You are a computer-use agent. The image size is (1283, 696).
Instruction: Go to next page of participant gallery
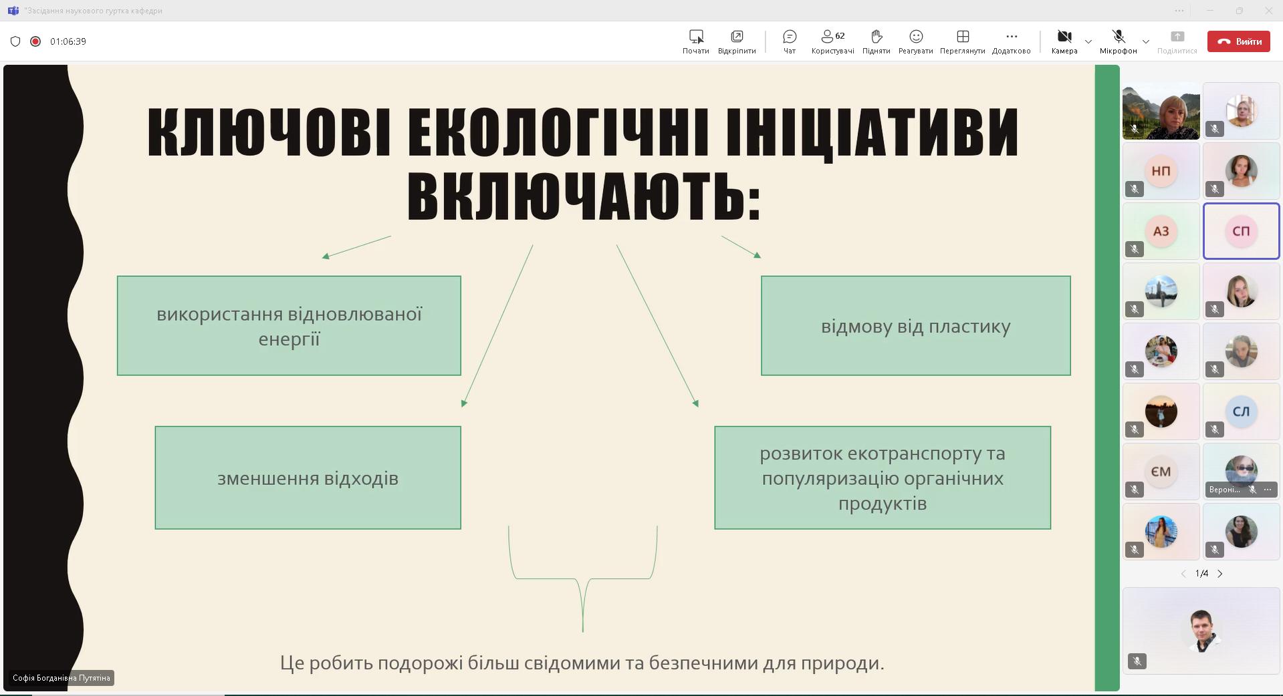[1220, 574]
